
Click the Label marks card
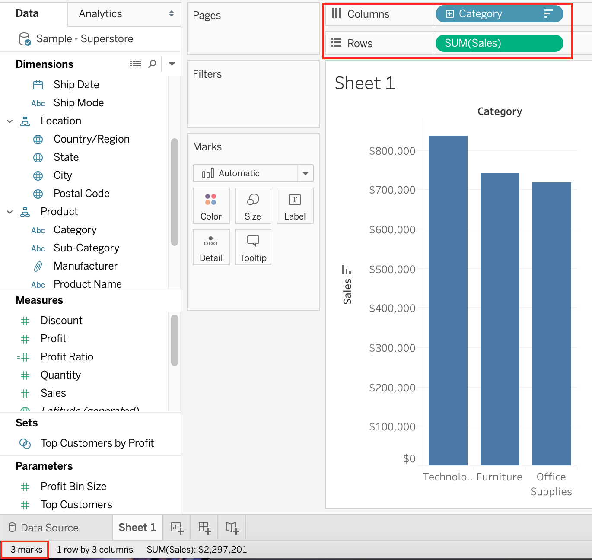(295, 206)
